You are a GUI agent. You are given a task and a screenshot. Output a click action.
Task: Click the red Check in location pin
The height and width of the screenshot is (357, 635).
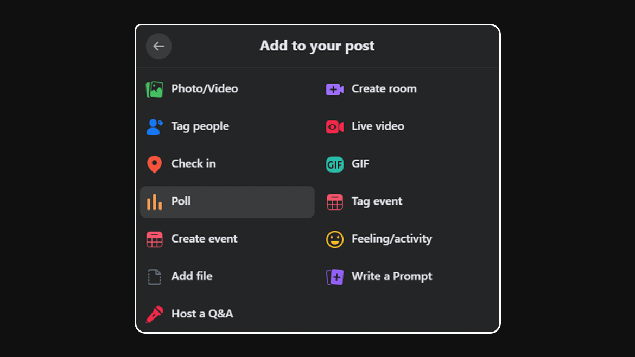tap(154, 164)
